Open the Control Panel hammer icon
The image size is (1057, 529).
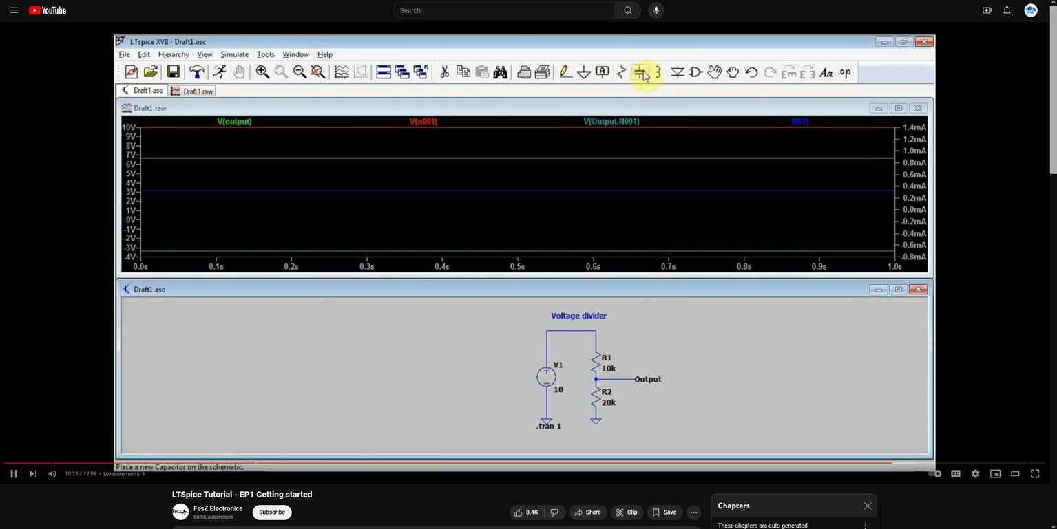196,72
